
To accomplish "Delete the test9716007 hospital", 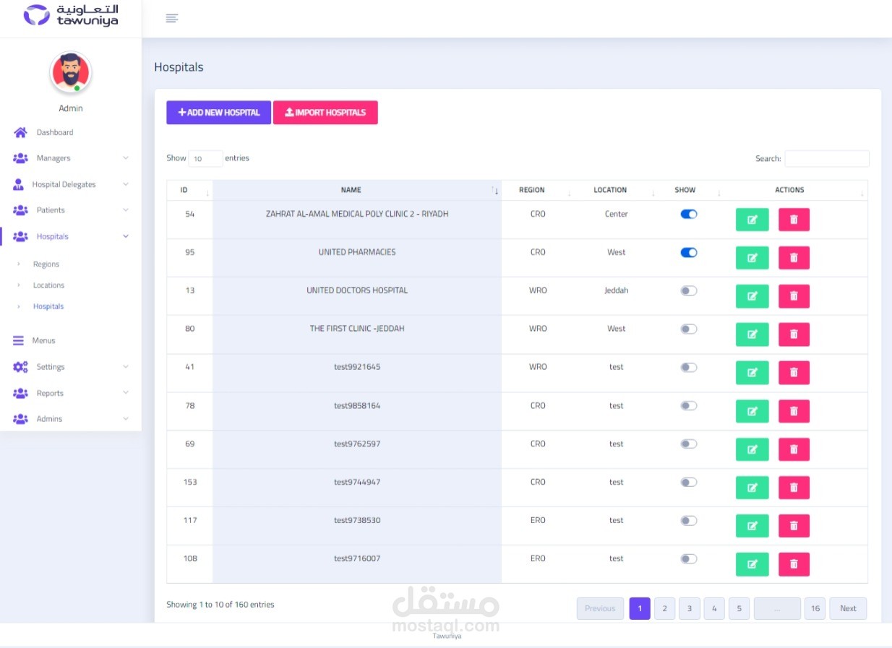I will [794, 564].
